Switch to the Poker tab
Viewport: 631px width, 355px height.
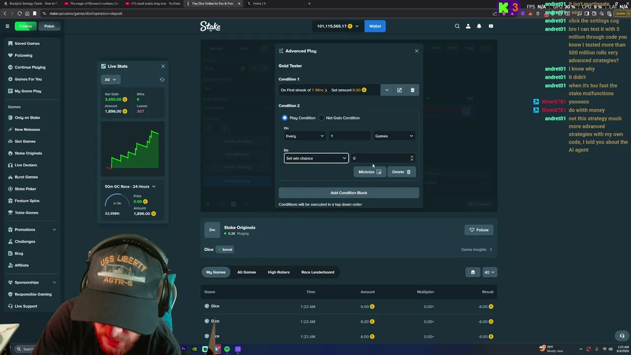(x=49, y=26)
